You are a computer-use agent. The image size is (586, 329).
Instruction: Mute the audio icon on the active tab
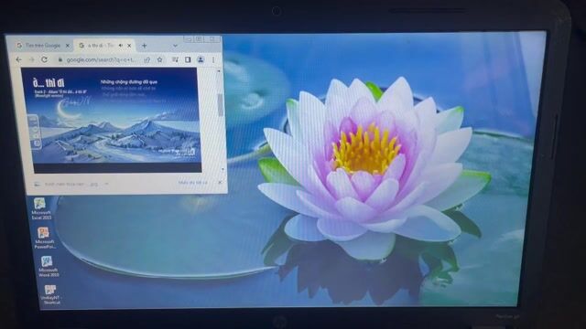point(121,46)
